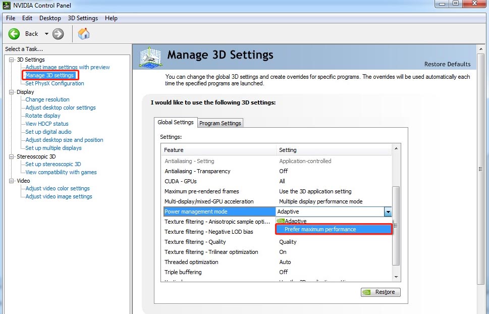Collapse the Video tree section
This screenshot has width=489, height=314.
(x=11, y=180)
